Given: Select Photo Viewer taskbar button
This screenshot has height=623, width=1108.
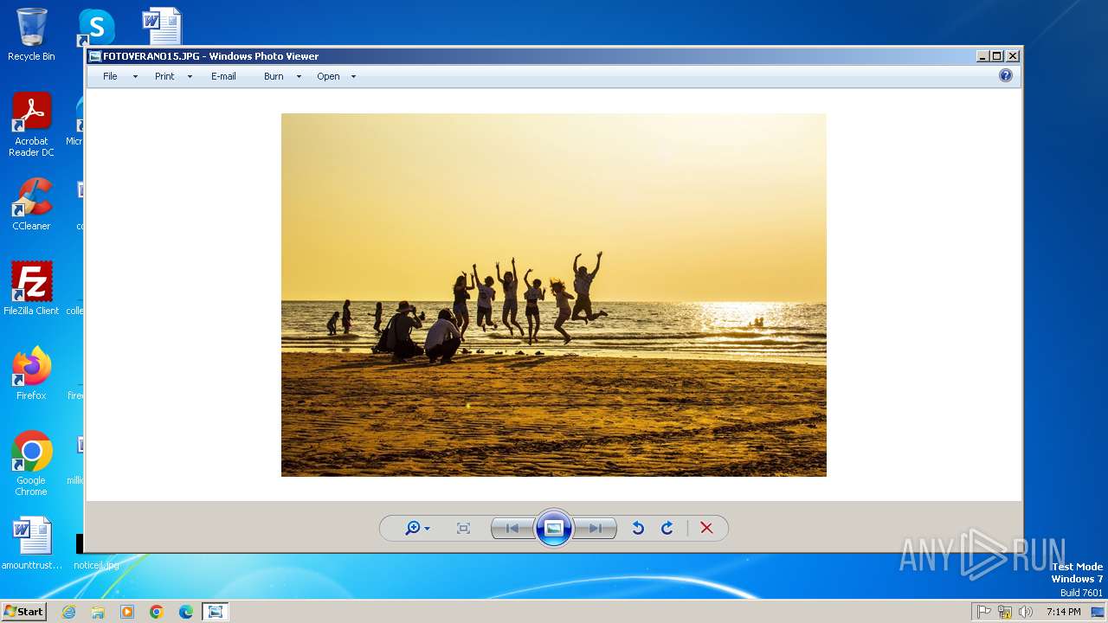Looking at the screenshot, I should point(216,612).
